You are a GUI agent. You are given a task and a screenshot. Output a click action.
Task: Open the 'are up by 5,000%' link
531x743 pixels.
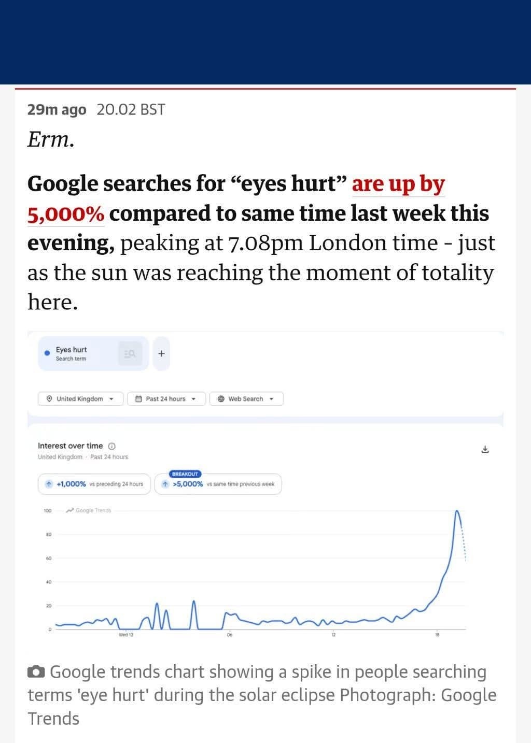236,198
